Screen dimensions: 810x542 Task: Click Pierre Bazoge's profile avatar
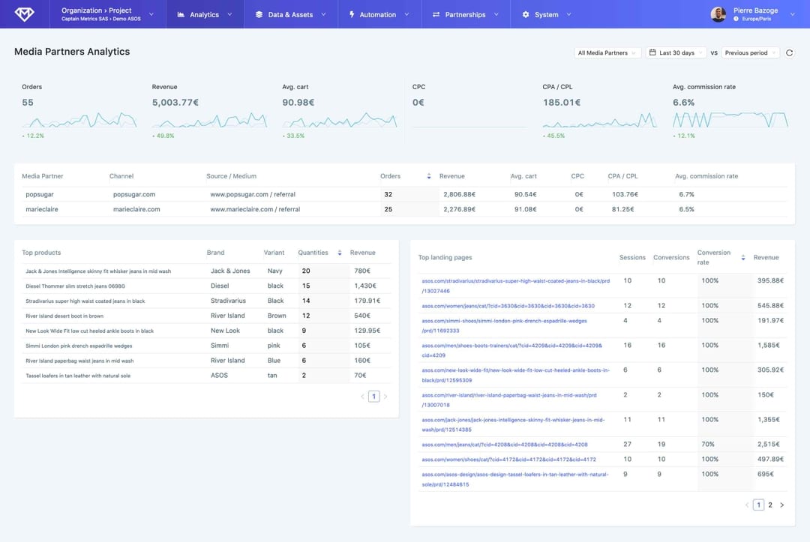[x=718, y=14]
